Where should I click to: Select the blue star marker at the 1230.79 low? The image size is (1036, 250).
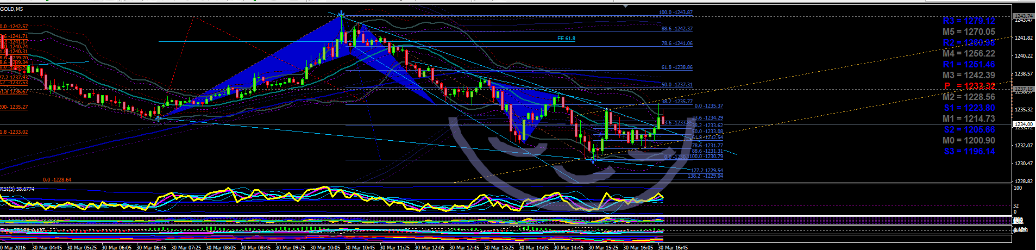(593, 160)
